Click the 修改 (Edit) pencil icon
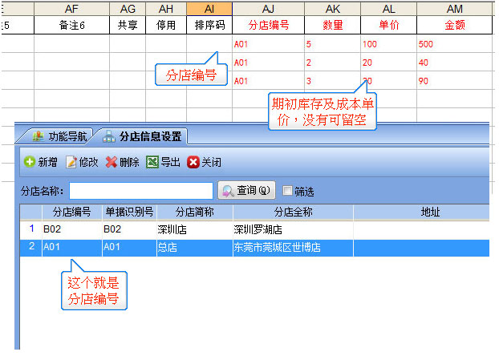This screenshot has width=499, height=356. click(x=71, y=162)
